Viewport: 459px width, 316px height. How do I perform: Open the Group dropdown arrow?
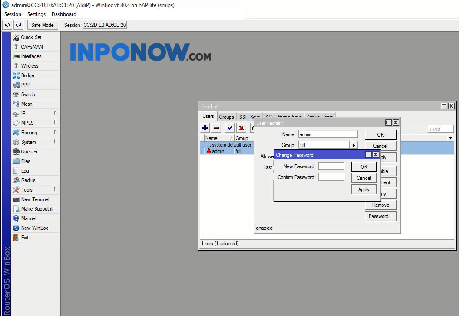pos(353,145)
